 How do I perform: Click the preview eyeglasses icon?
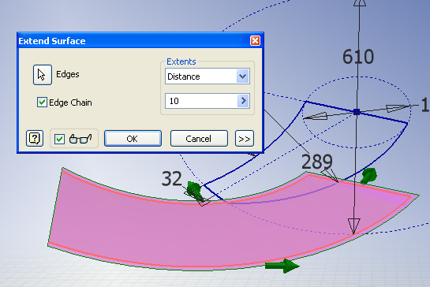pyautogui.click(x=80, y=139)
